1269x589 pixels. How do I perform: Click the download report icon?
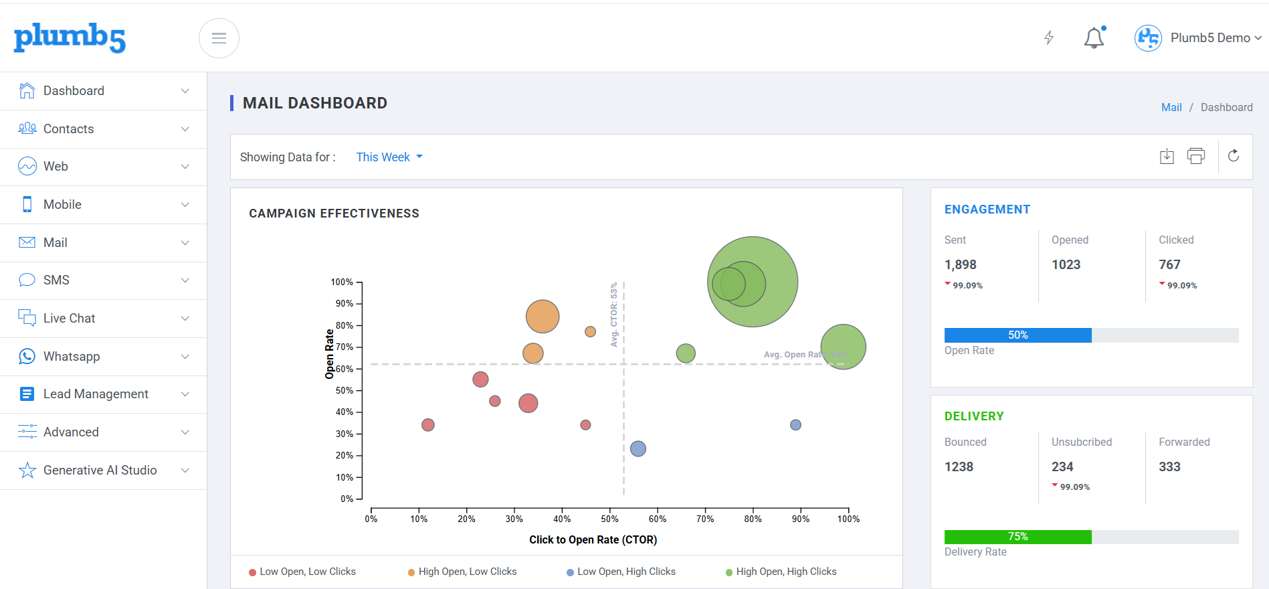click(x=1167, y=156)
